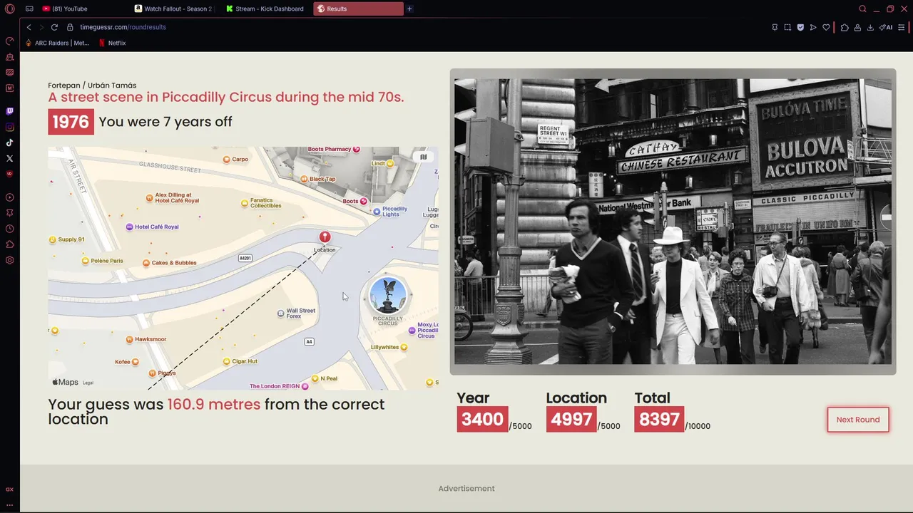
Task: Open Twitch in the sidebar
Action: (9, 111)
